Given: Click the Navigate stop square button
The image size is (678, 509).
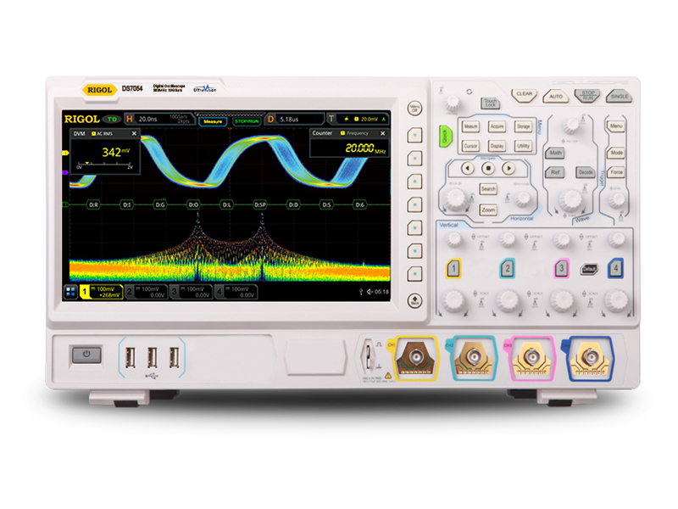Looking at the screenshot, I should coord(488,168).
